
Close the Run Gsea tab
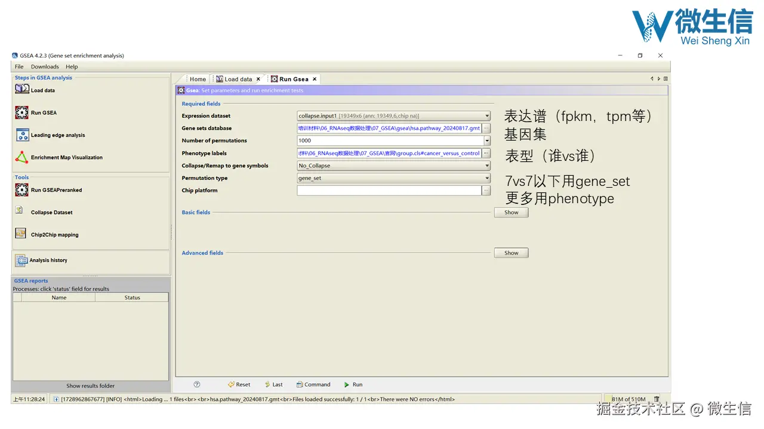pos(315,79)
